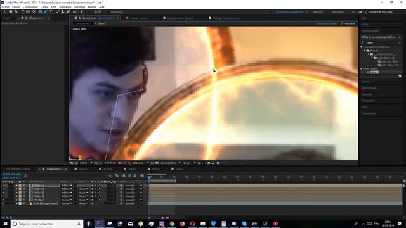
Task: Expand layer 1 properties twirl arrow
Action: click(x=17, y=186)
